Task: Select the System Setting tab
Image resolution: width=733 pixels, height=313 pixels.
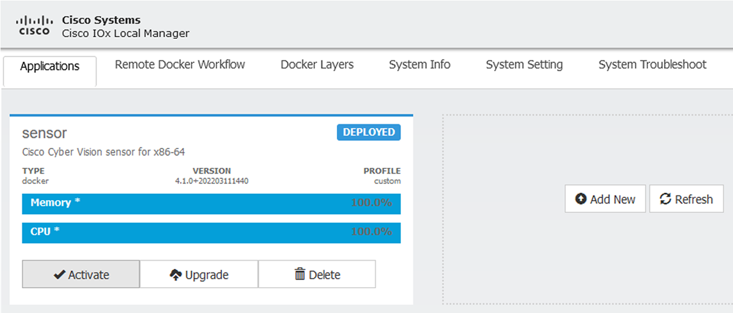Action: 524,65
